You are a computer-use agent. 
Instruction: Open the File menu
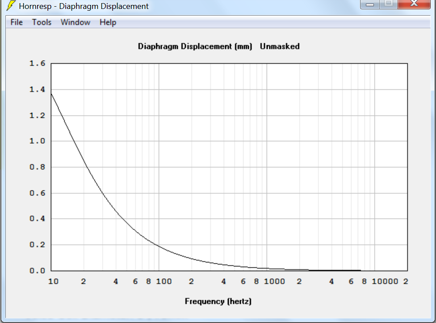pos(17,22)
